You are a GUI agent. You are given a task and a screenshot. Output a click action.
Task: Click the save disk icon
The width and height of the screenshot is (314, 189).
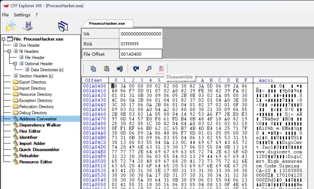point(27,26)
